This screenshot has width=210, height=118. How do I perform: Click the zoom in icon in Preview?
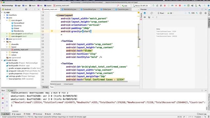[x=197, y=13]
